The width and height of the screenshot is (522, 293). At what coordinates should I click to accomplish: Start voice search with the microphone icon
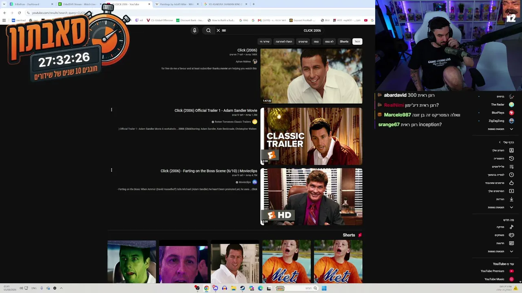[195, 31]
